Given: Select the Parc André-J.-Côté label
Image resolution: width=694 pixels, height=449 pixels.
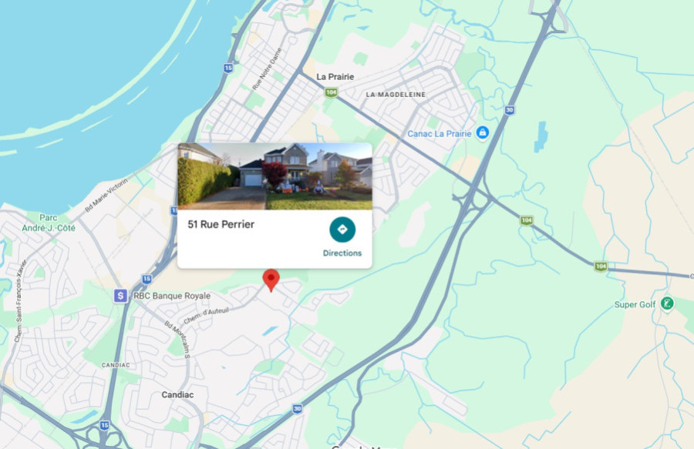Looking at the screenshot, I should click(49, 223).
